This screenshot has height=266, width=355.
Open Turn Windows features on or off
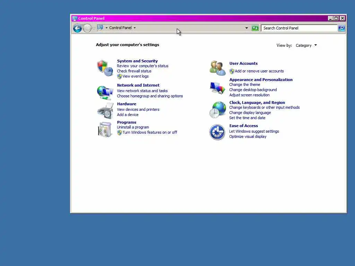click(150, 132)
